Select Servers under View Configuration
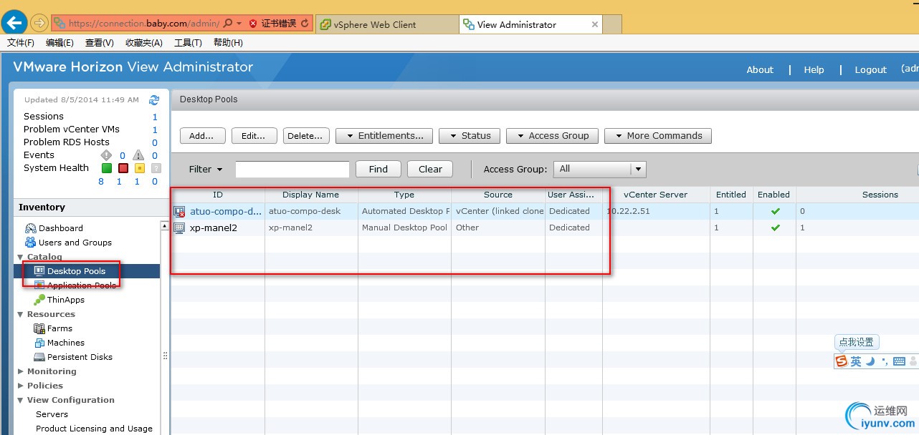This screenshot has width=919, height=435. click(52, 414)
